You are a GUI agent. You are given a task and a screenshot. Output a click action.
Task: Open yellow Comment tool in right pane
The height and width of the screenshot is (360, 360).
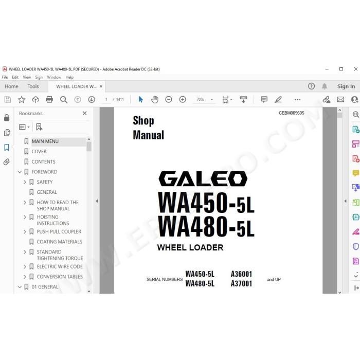click(355, 173)
